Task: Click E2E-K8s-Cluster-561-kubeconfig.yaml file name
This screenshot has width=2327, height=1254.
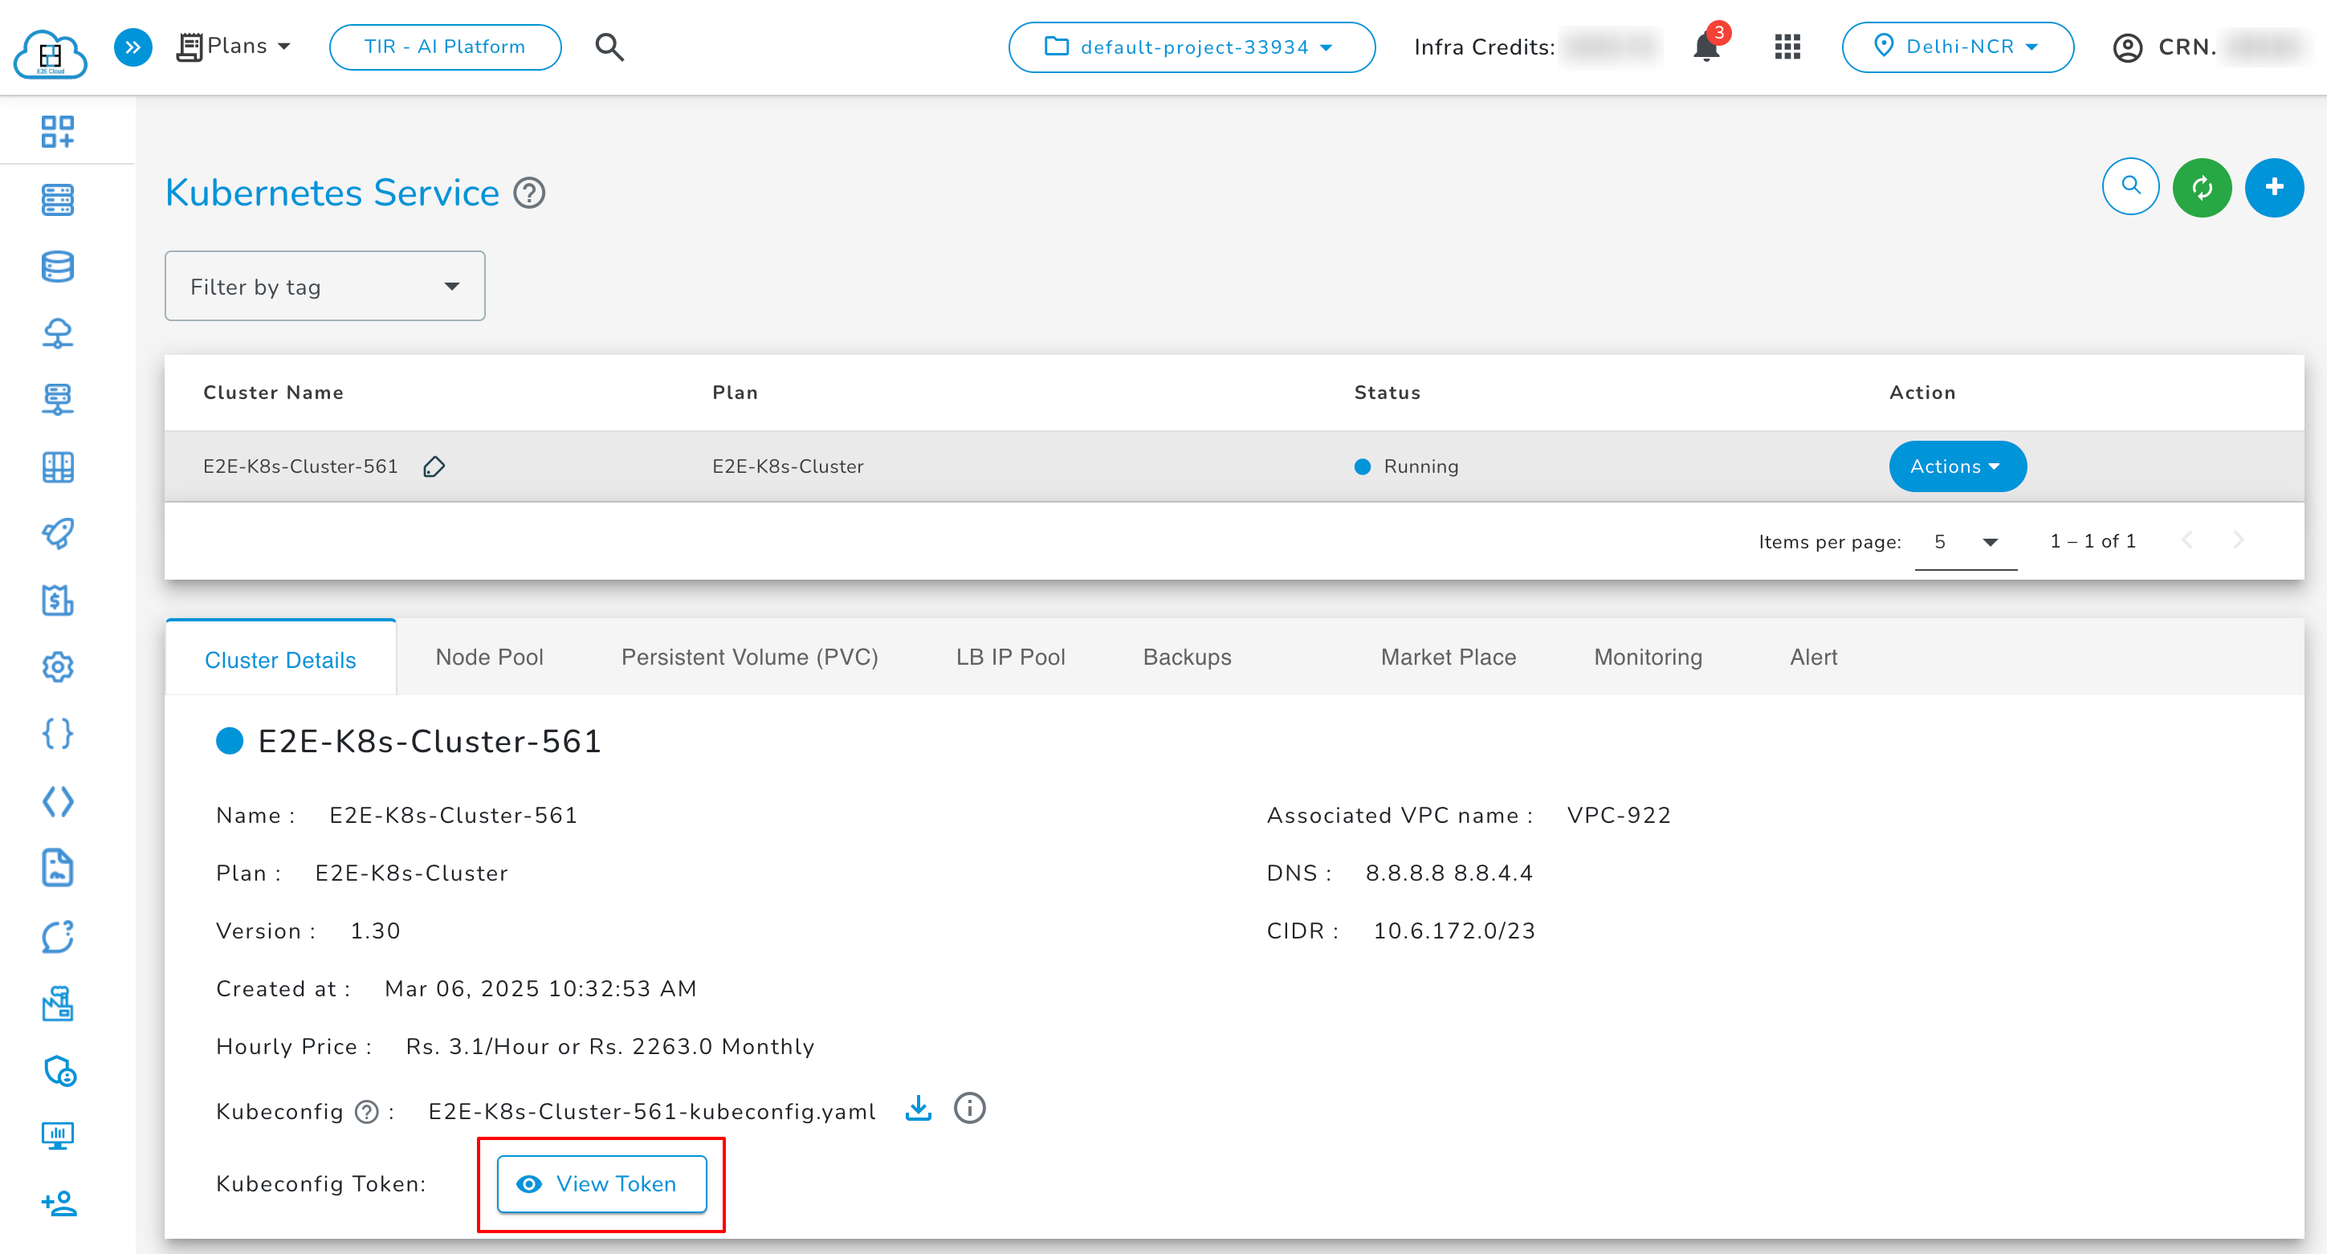Action: 652,1111
